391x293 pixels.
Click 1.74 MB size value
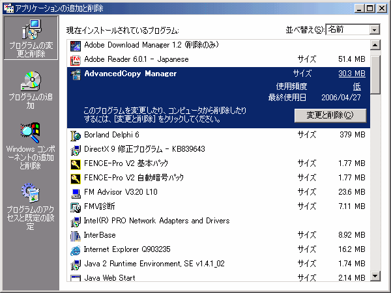coord(352,264)
